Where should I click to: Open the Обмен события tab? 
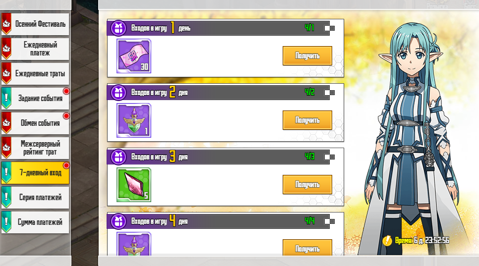click(x=35, y=123)
